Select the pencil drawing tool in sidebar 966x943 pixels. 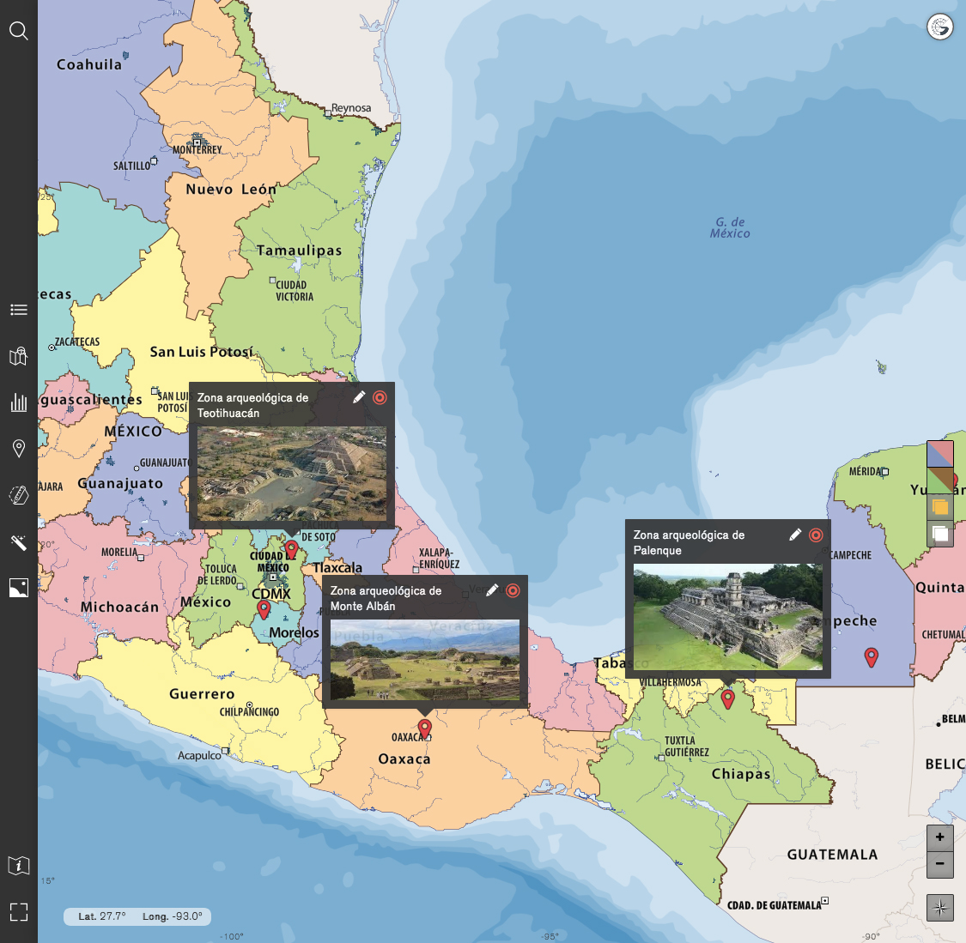click(x=19, y=495)
